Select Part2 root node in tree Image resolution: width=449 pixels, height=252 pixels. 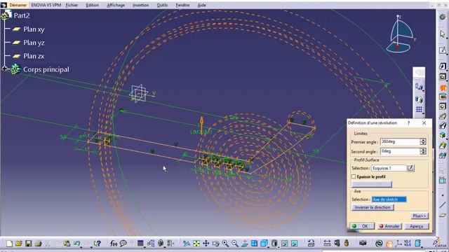pos(22,15)
